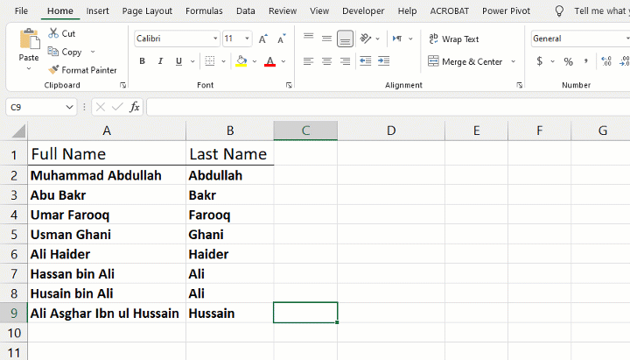The width and height of the screenshot is (630, 360).
Task: Click the Insert Function fx icon
Action: click(x=135, y=107)
